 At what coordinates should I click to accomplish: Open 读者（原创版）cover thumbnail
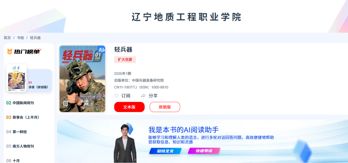(16, 78)
